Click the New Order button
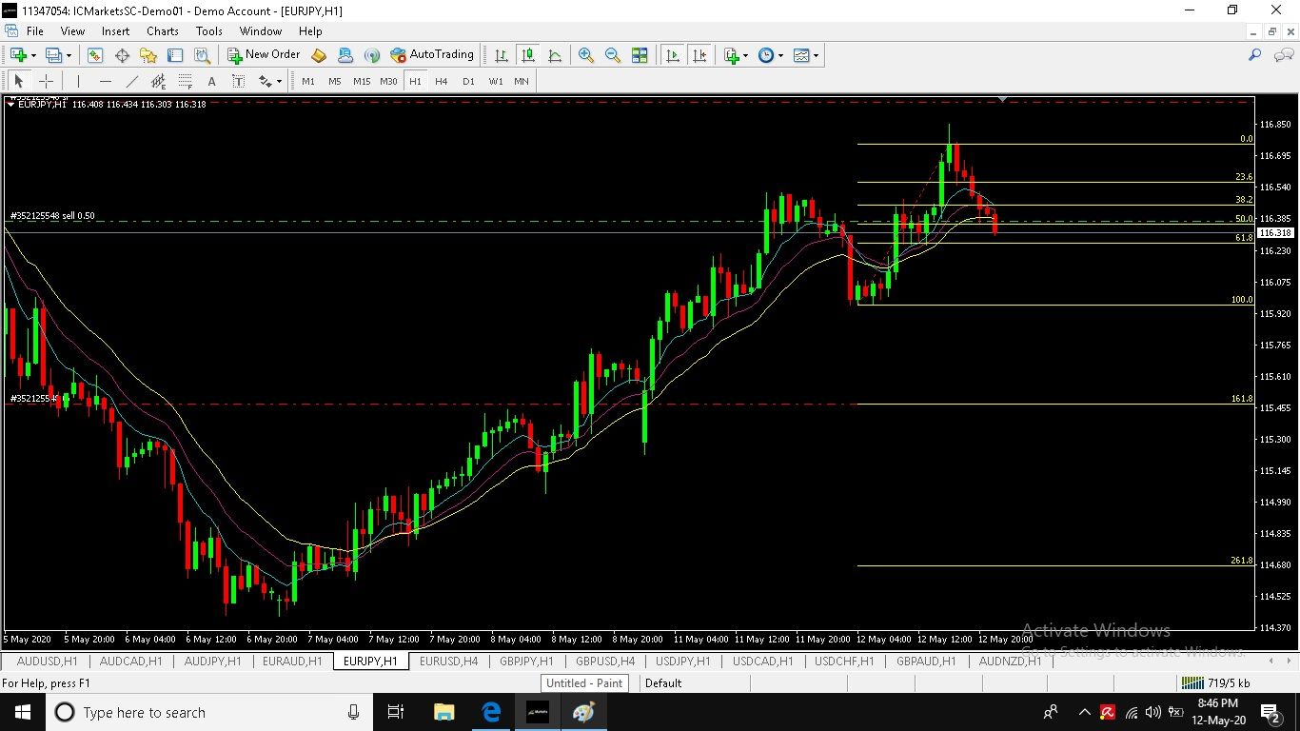This screenshot has height=731, width=1300. tap(264, 55)
